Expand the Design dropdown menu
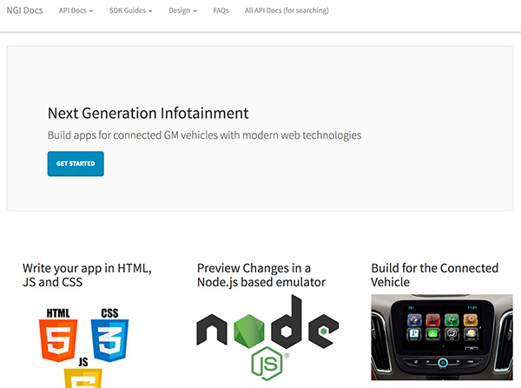 coord(182,10)
